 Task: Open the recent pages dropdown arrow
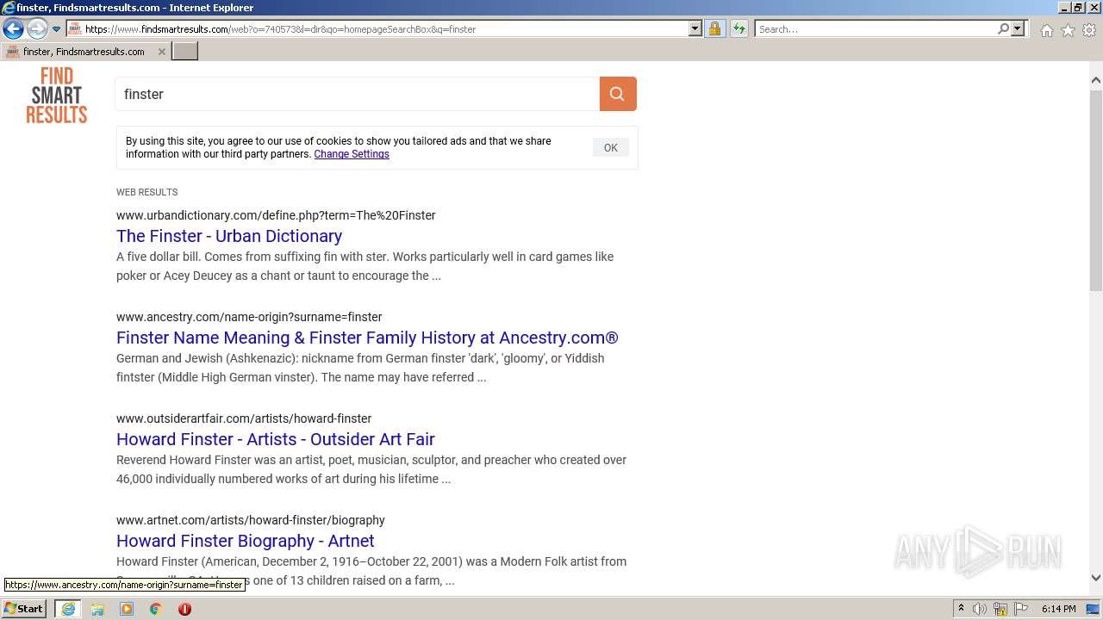(56, 29)
